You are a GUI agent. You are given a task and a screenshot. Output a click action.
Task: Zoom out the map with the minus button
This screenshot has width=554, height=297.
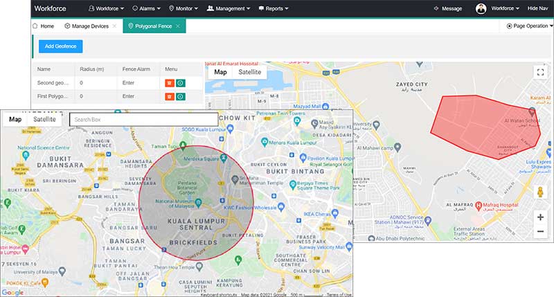pyautogui.click(x=540, y=231)
